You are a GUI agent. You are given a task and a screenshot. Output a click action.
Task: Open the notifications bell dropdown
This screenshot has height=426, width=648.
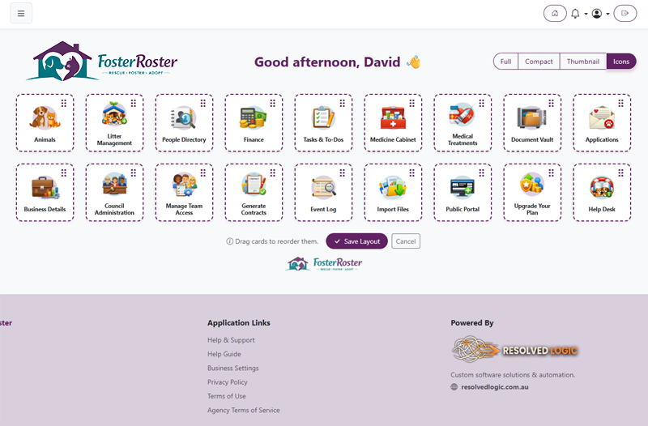tap(579, 14)
